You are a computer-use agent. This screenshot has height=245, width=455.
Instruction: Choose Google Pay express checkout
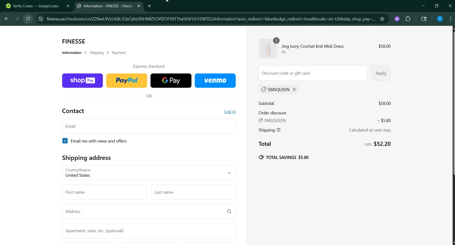171,81
